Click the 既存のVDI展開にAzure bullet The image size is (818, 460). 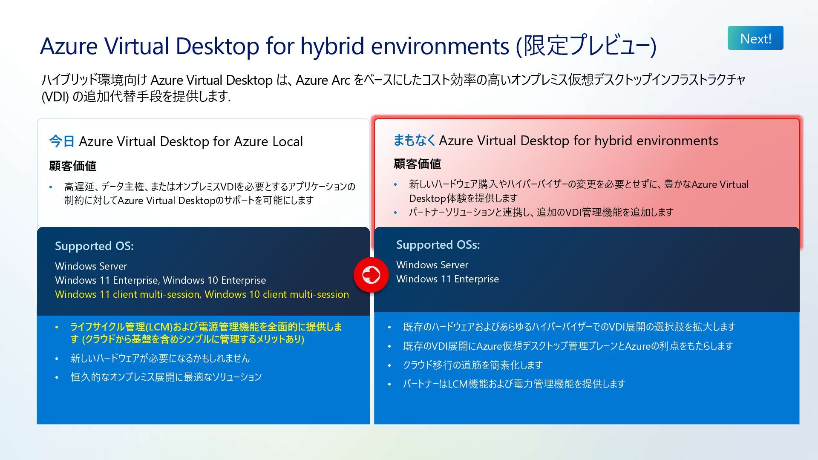(567, 346)
